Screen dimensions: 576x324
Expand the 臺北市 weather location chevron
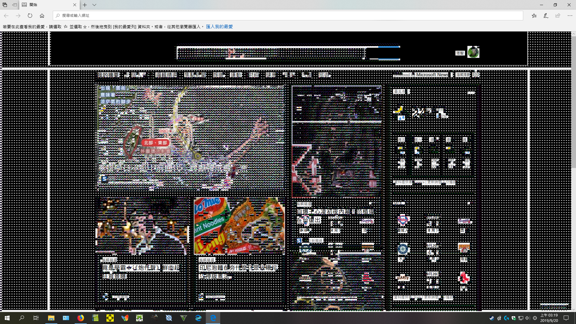(x=409, y=91)
